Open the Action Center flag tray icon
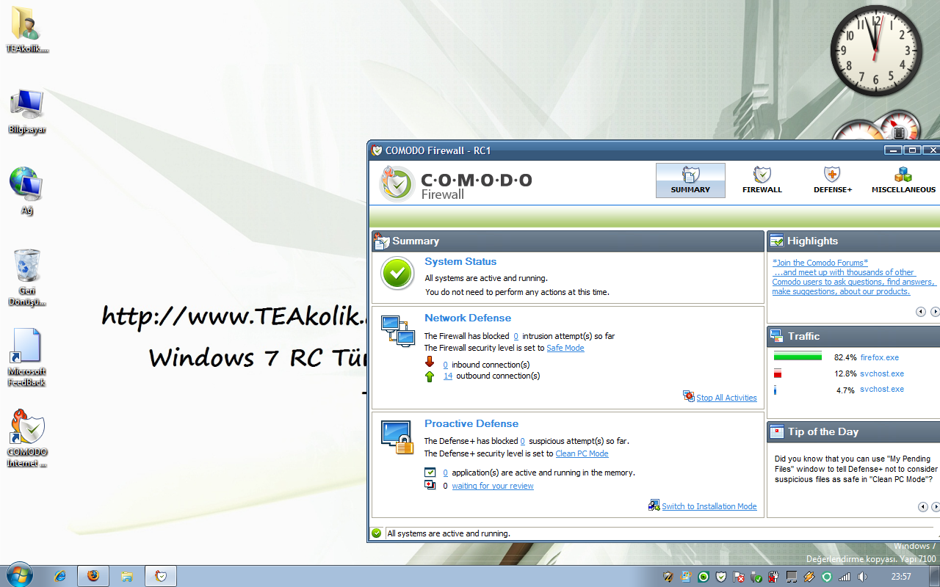Image resolution: width=940 pixels, height=587 pixels. (x=739, y=577)
